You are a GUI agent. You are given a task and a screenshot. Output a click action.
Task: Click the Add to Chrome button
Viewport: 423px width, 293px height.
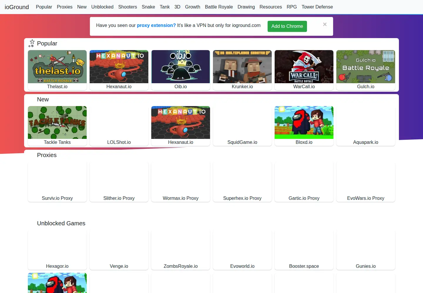tap(287, 26)
